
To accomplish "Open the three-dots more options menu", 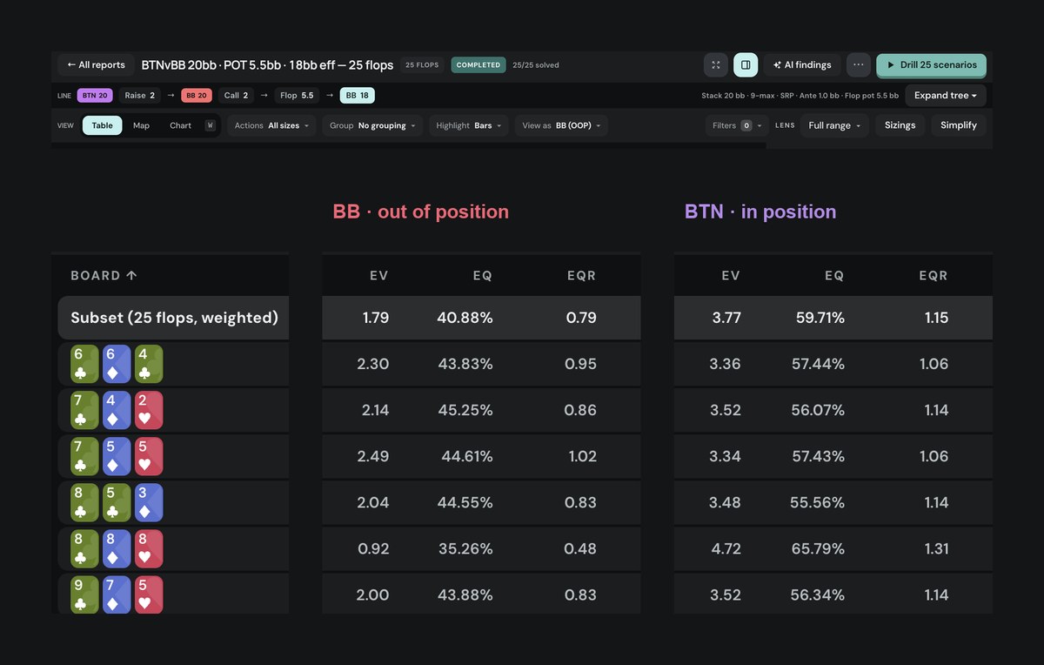I will 859,64.
